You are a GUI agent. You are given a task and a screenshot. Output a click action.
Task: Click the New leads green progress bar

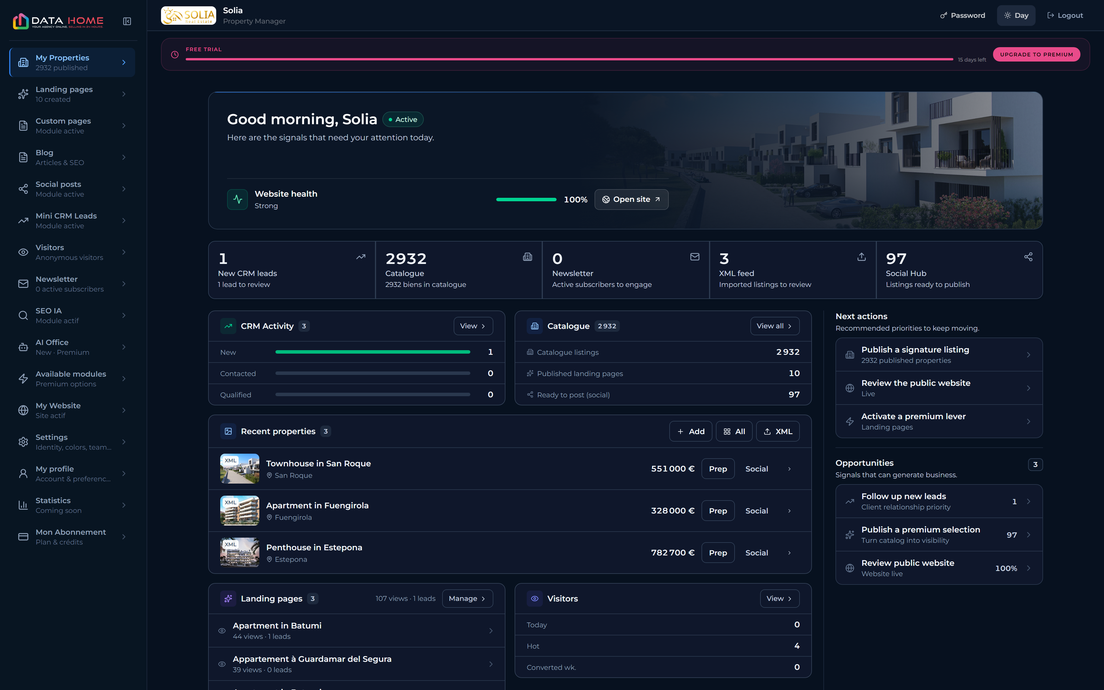(x=373, y=352)
